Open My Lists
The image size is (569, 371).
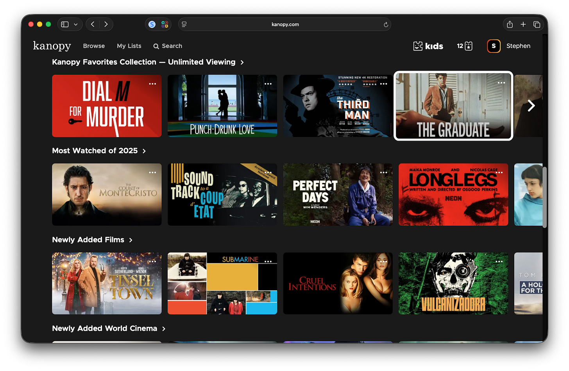pos(129,46)
